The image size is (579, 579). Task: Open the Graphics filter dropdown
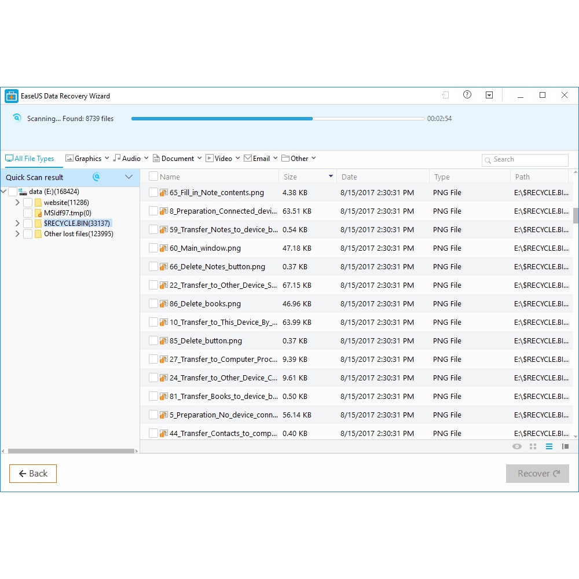87,159
